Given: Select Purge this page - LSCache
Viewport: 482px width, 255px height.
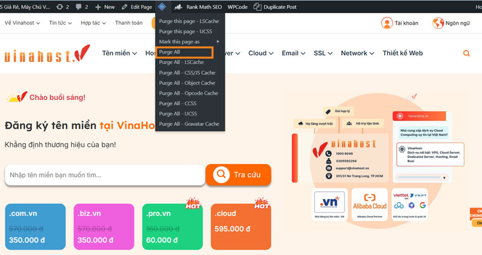Looking at the screenshot, I should [190, 21].
